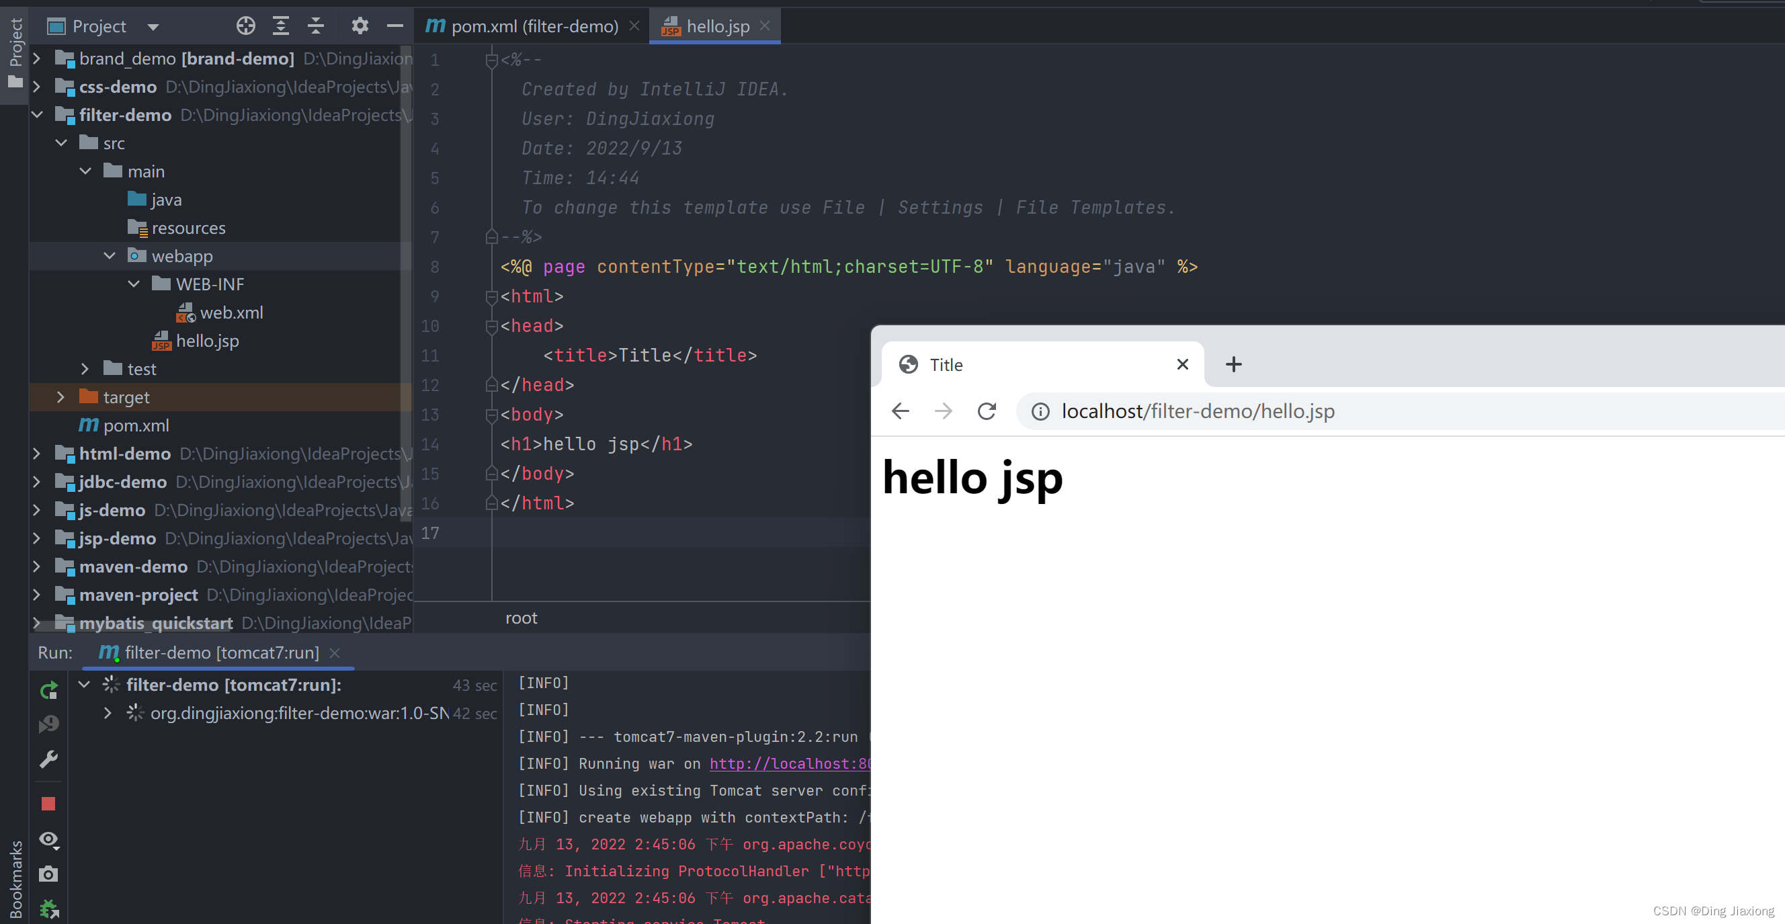Fold the head tag at line 10
1785x924 pixels.
click(x=492, y=327)
